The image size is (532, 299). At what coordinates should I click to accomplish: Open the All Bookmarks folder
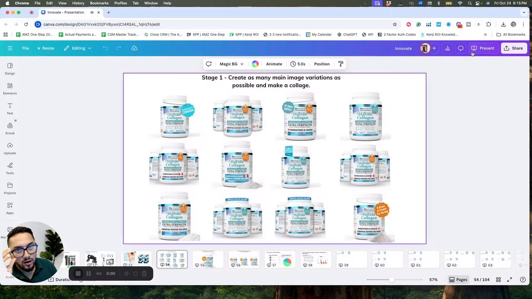pyautogui.click(x=511, y=34)
